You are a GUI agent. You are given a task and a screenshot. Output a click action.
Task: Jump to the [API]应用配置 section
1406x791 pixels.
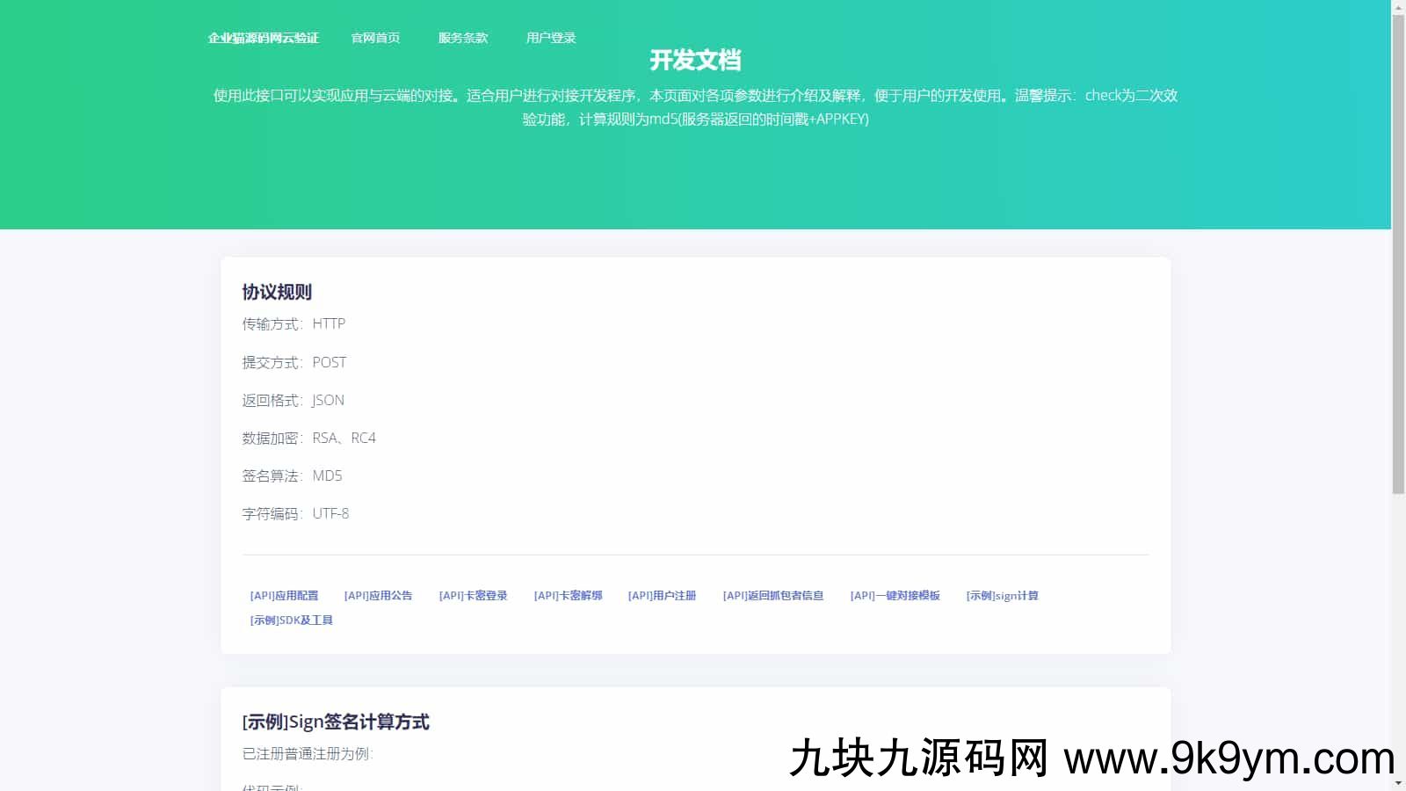[284, 596]
